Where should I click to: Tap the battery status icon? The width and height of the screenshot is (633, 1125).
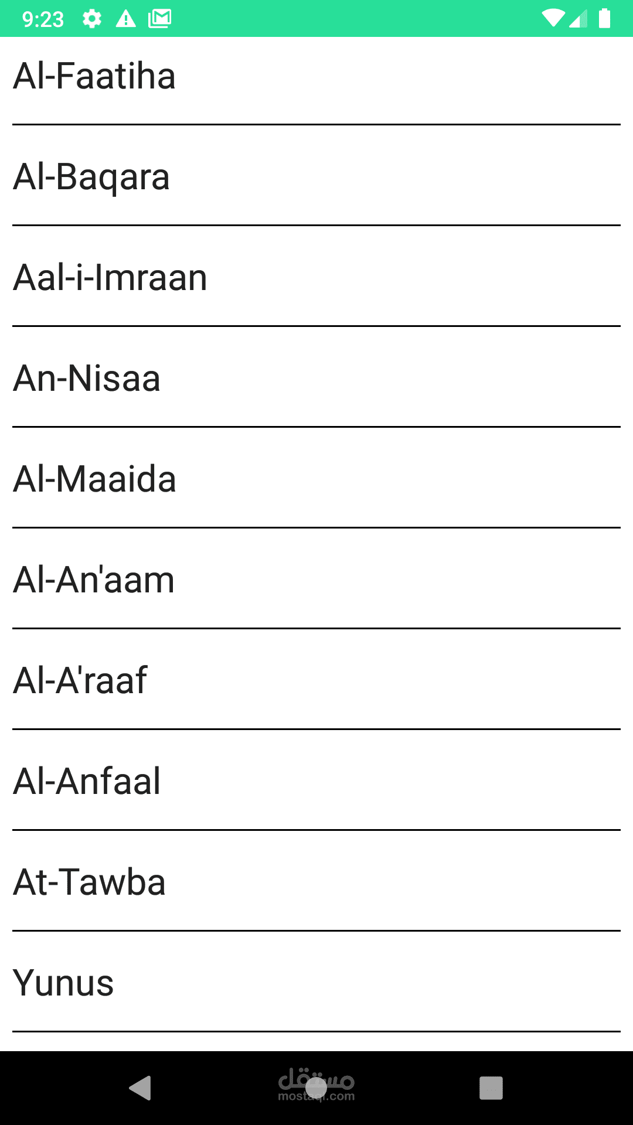point(604,18)
